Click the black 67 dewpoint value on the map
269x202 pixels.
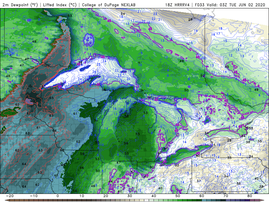point(29,113)
